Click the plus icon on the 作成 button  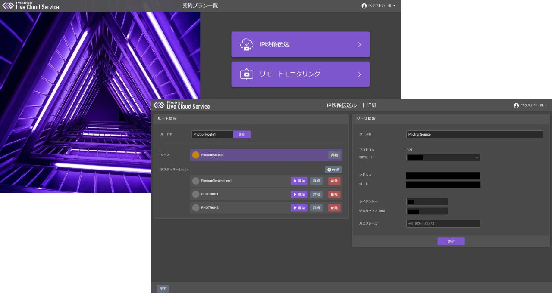pyautogui.click(x=329, y=170)
